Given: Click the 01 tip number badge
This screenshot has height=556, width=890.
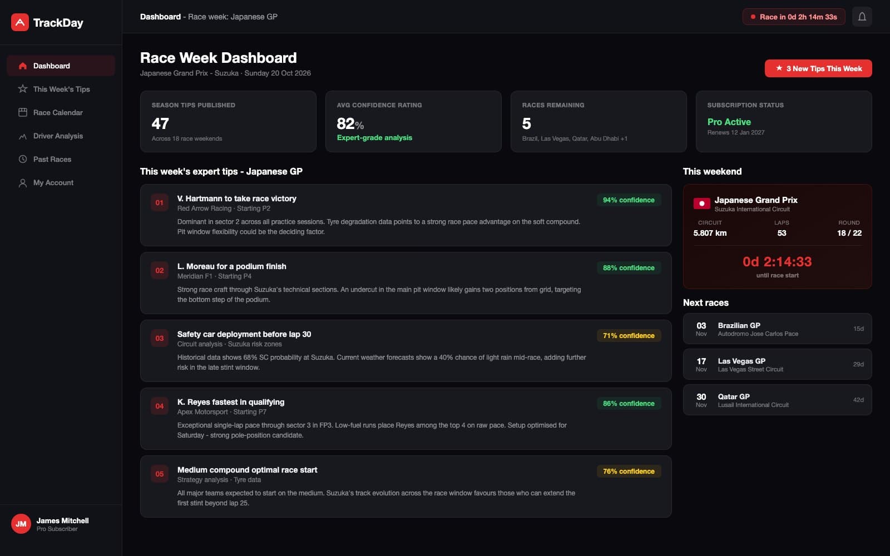Looking at the screenshot, I should coord(160,202).
